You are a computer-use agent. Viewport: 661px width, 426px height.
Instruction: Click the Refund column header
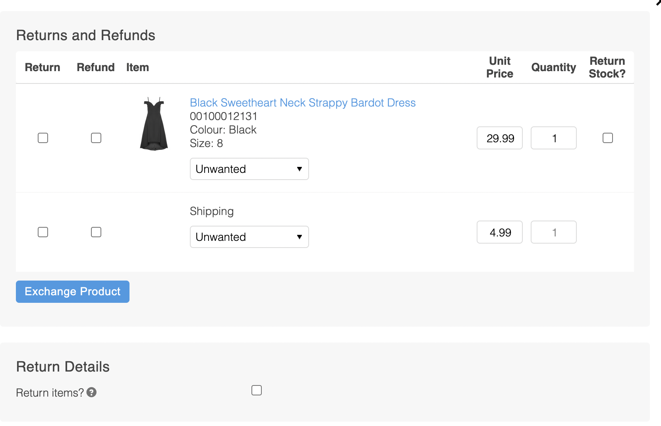(x=96, y=67)
